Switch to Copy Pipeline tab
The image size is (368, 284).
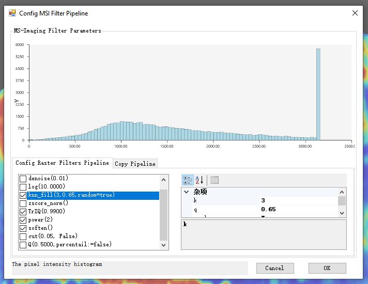tap(135, 164)
